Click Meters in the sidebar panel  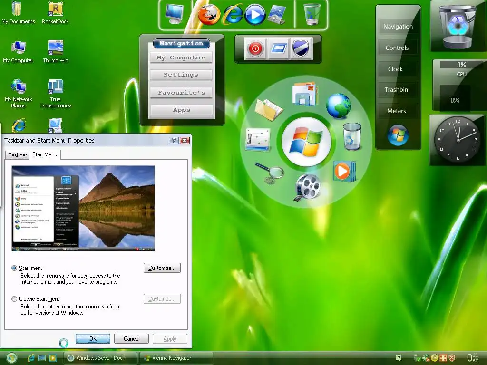(397, 111)
